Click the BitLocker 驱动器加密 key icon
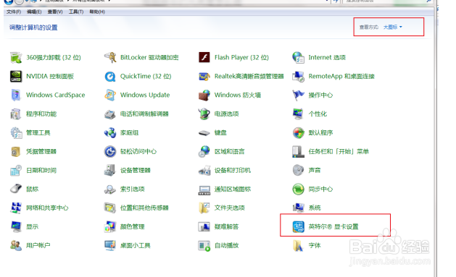 click(x=110, y=57)
